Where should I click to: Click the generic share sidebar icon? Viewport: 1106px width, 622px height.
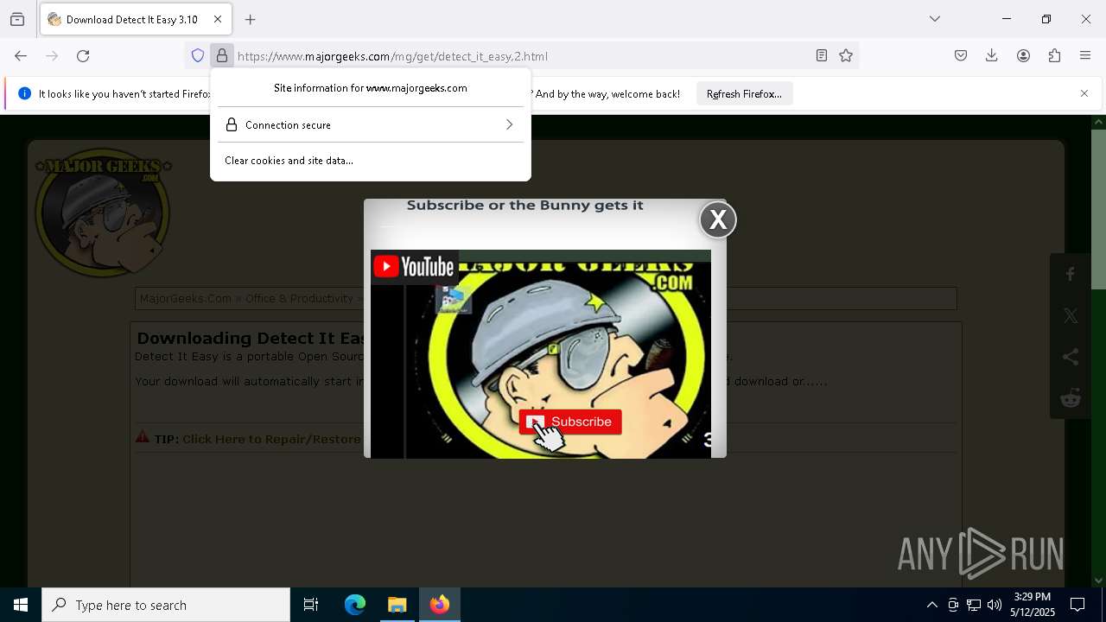coord(1071,357)
